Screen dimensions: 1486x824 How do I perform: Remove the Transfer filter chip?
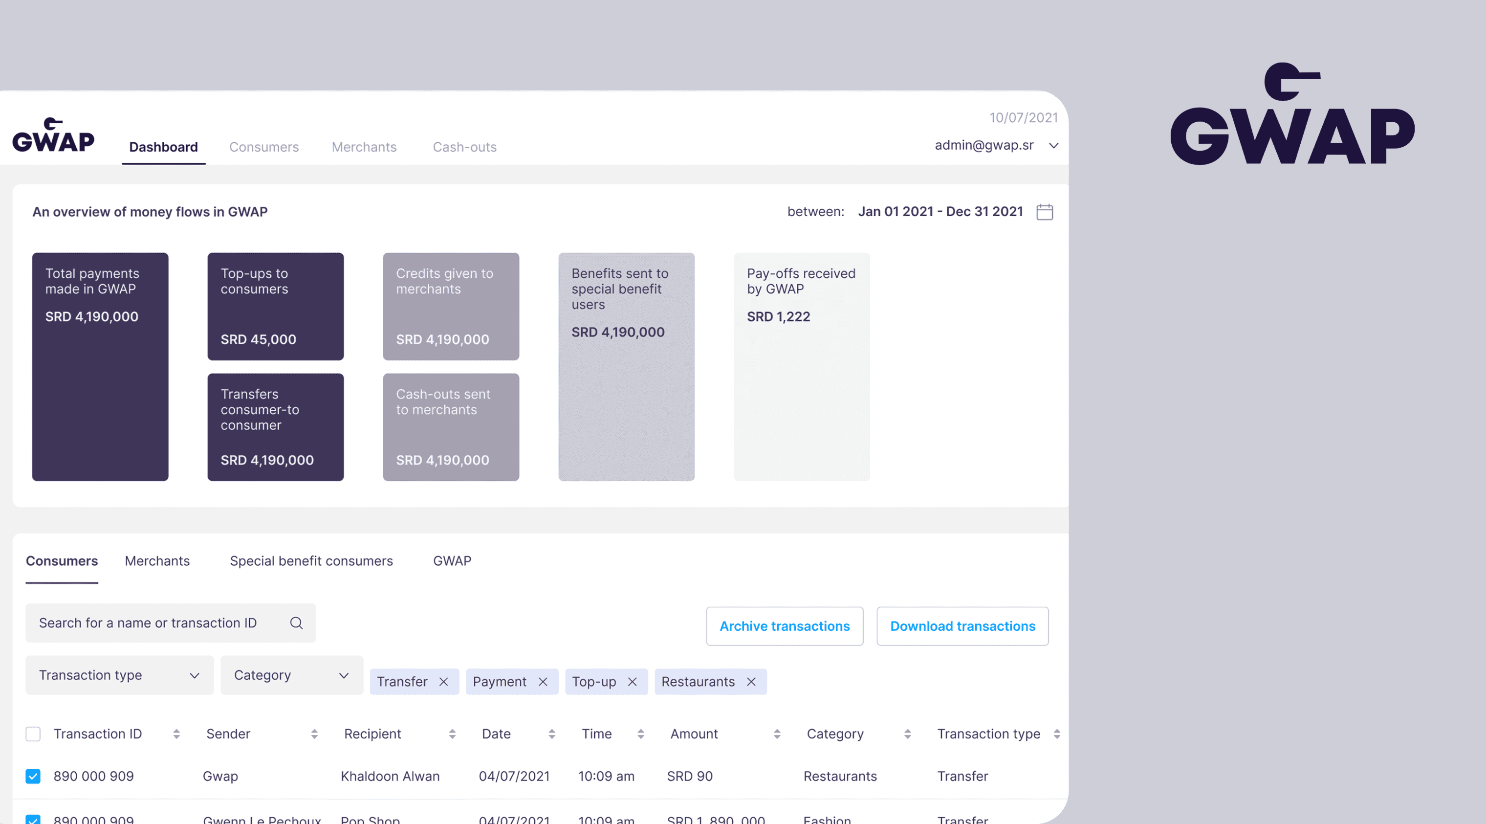point(444,682)
